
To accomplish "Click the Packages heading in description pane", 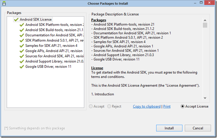I will tap(99, 20).
